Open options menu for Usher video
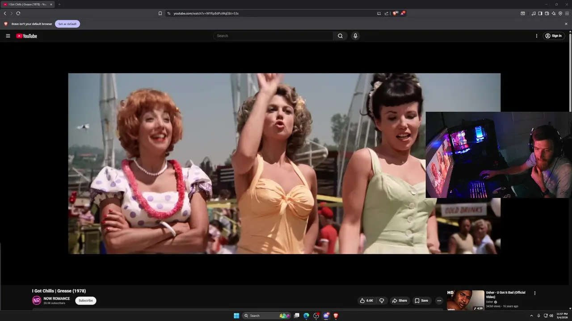572x321 pixels. pyautogui.click(x=534, y=293)
